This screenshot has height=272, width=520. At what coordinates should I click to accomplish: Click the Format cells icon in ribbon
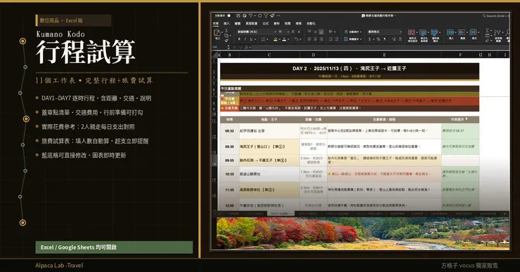pyautogui.click(x=473, y=32)
